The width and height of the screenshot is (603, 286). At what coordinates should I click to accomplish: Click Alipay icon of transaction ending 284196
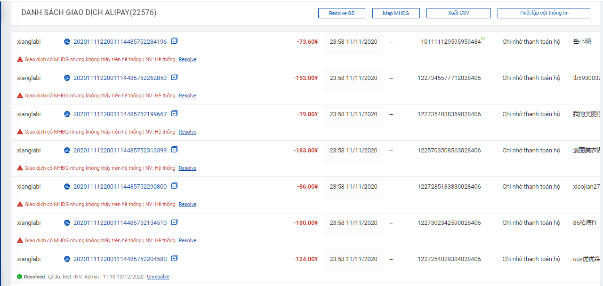[67, 42]
